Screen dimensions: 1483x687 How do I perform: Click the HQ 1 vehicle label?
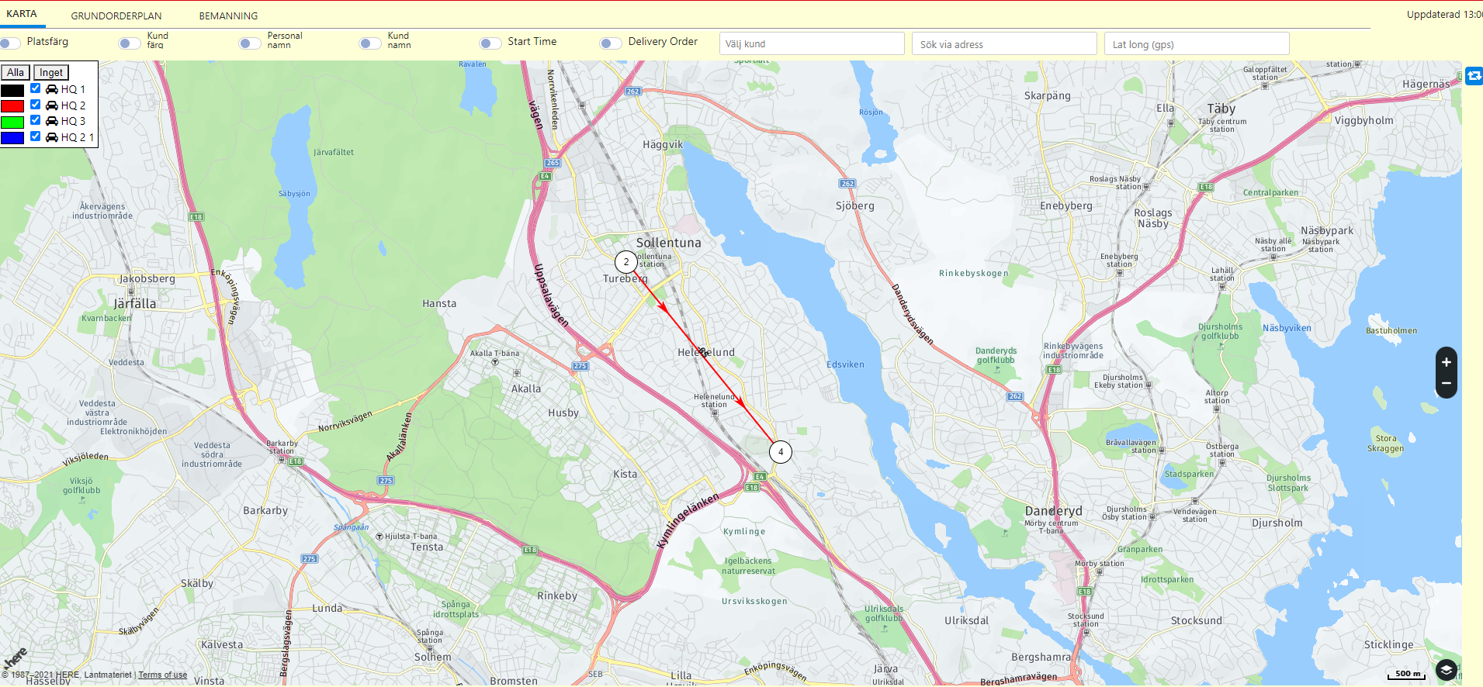[73, 89]
